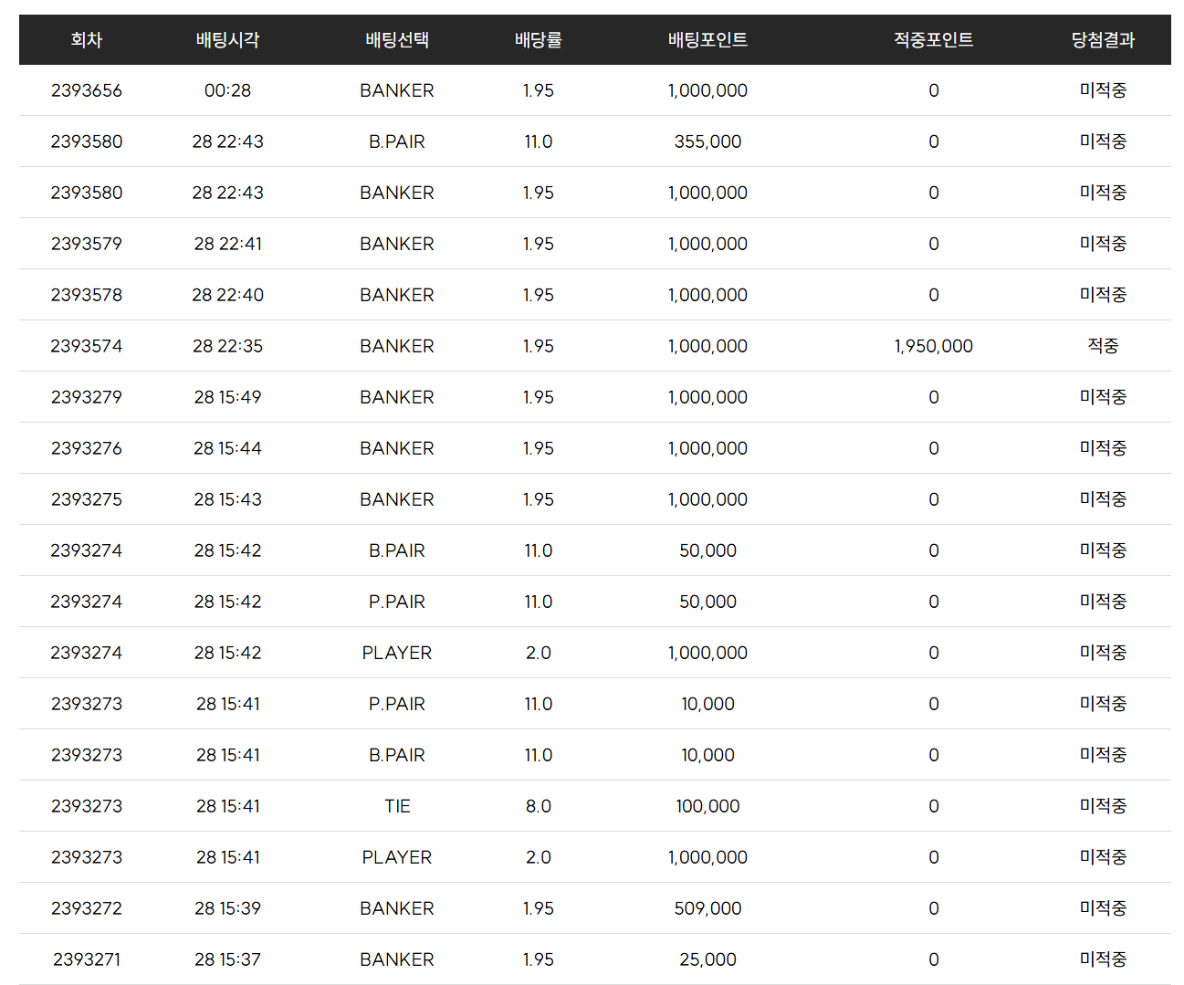Click BANKER in the 2393656 row
This screenshot has width=1184, height=985.
(x=397, y=90)
